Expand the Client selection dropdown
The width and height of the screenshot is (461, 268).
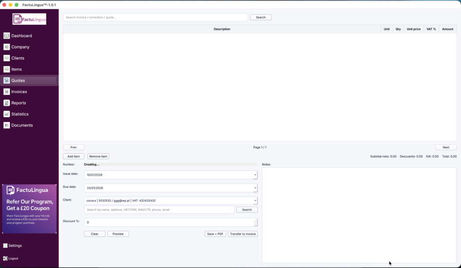[255, 201]
